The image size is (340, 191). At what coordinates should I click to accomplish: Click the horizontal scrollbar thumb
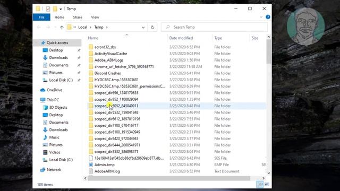pos(169,178)
